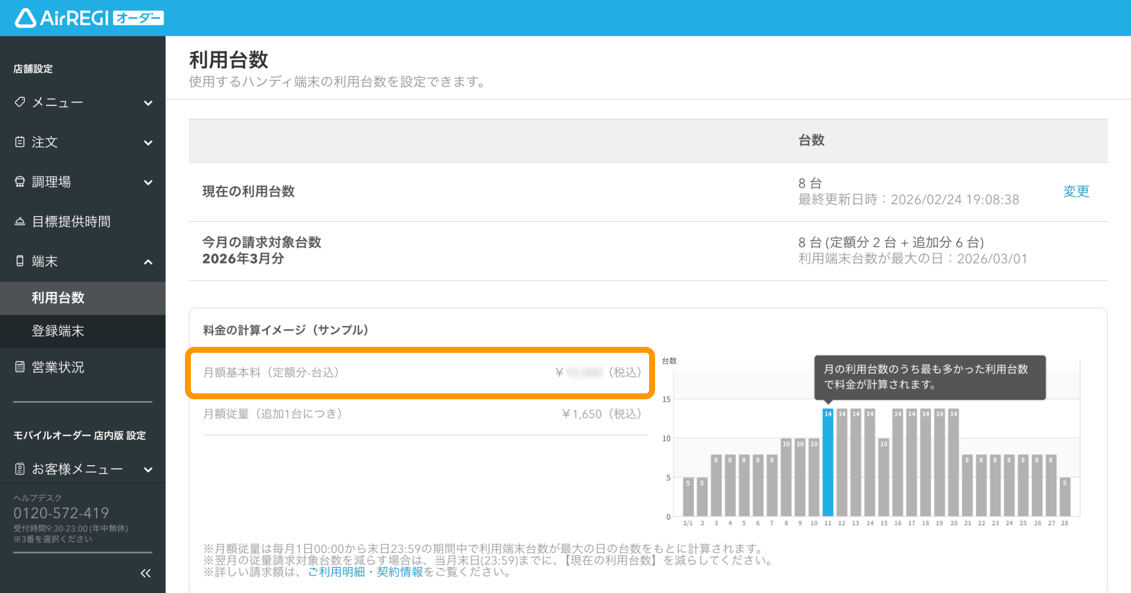This screenshot has height=593, width=1131.
Task: Click the 目標提供時間 serving dish icon
Action: tap(20, 221)
